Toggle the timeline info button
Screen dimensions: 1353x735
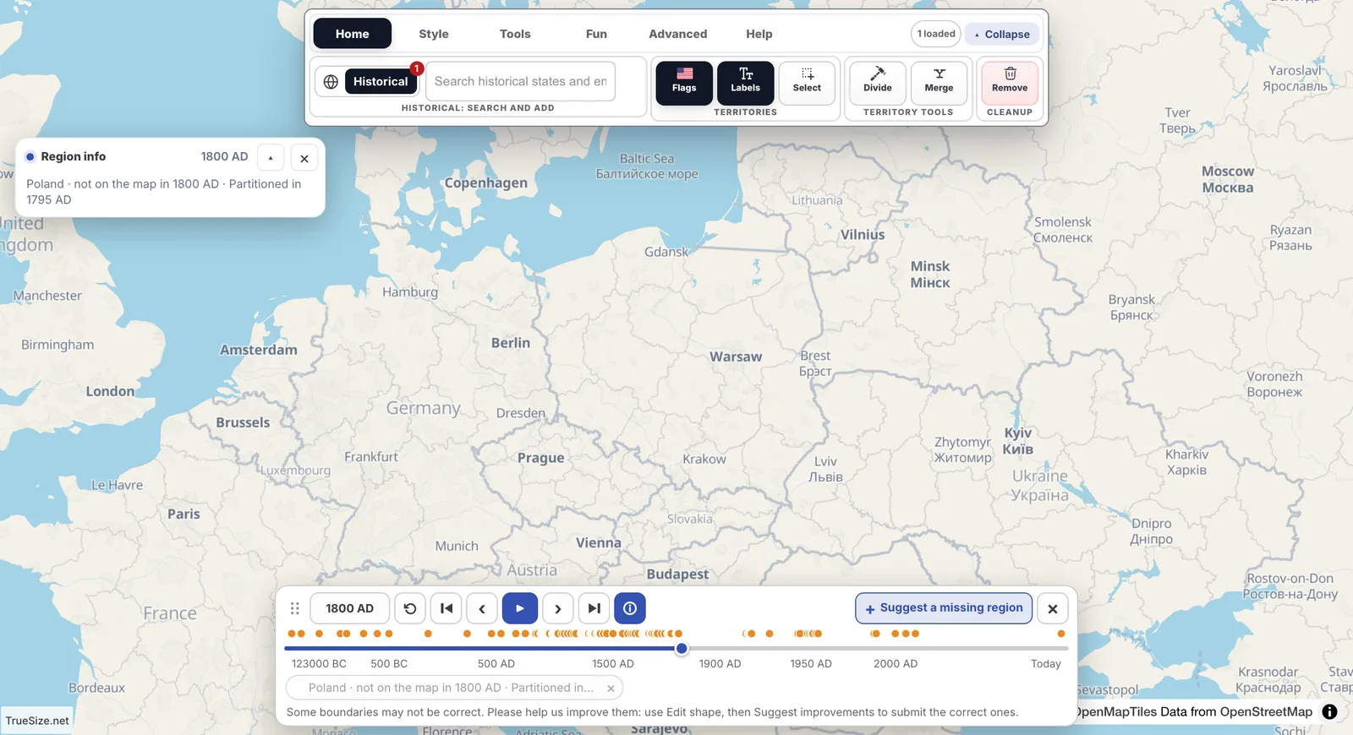pos(630,608)
